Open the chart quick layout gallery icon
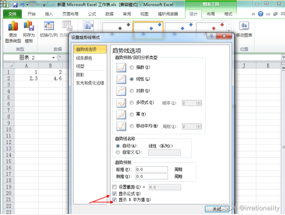 [x=88, y=26]
